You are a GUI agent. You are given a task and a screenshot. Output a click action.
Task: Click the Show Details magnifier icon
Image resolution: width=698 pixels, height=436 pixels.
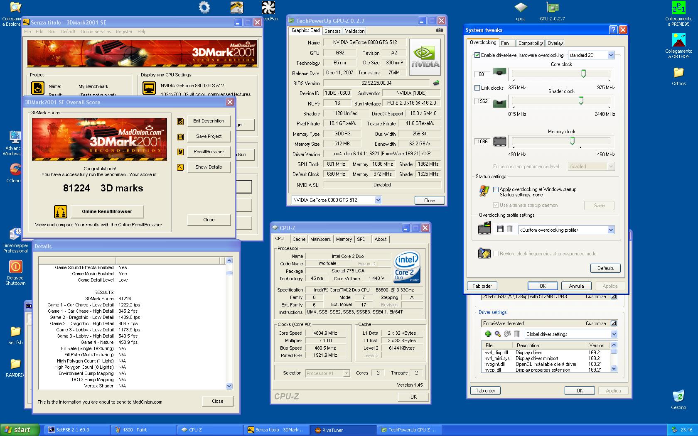(x=180, y=167)
